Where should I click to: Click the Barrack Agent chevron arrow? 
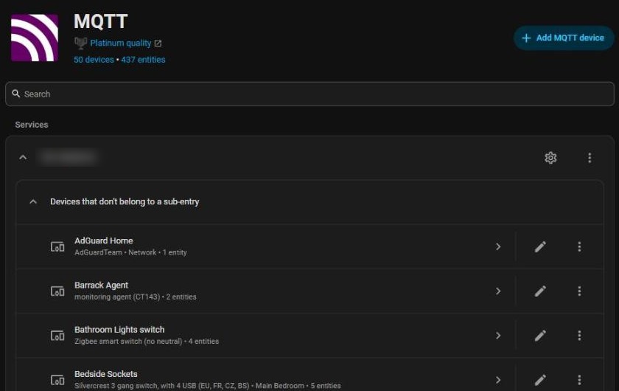(498, 291)
